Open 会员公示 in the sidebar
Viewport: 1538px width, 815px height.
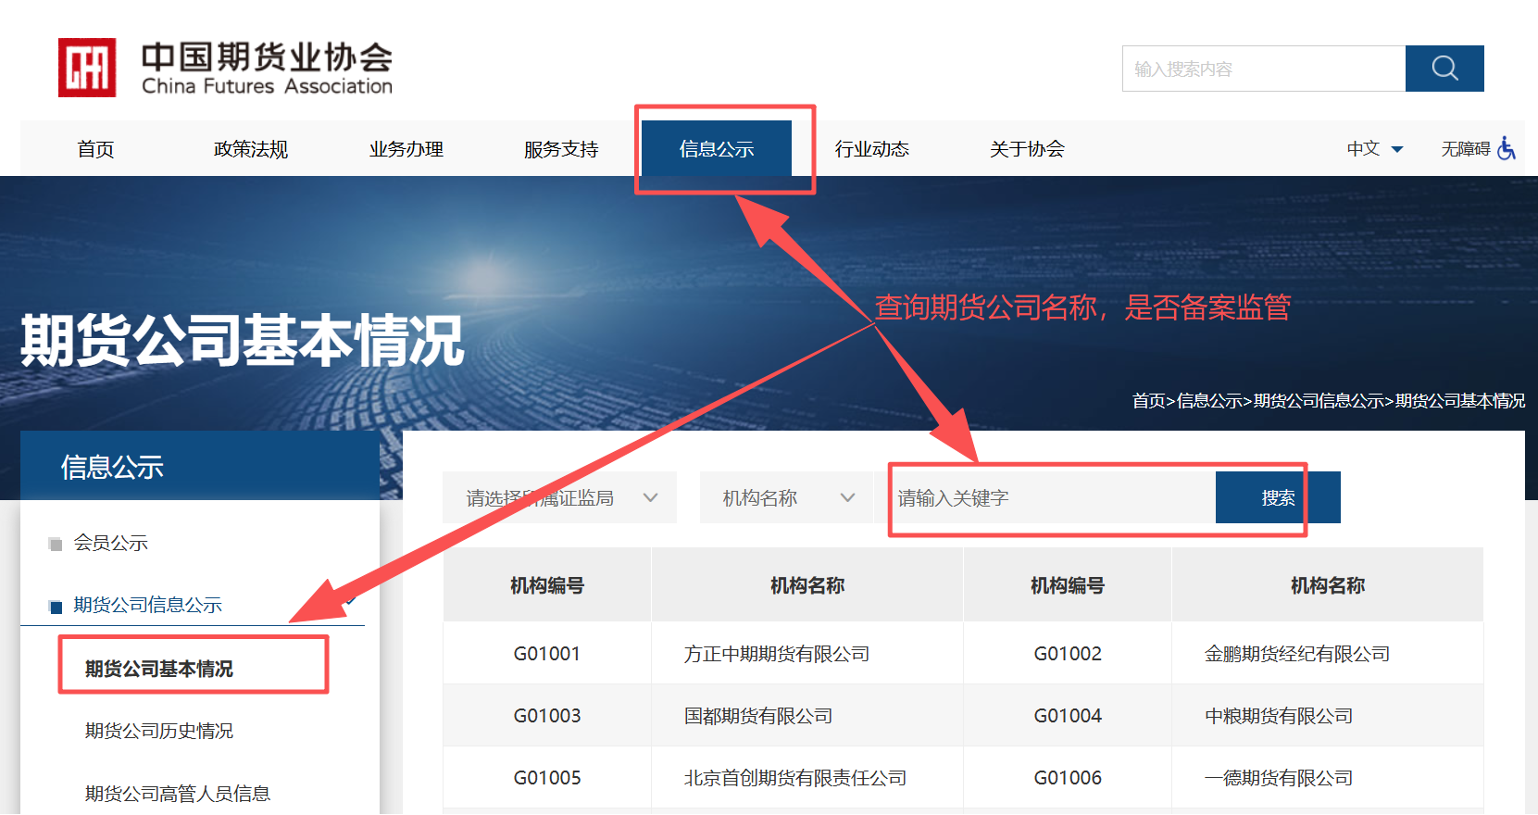(111, 543)
